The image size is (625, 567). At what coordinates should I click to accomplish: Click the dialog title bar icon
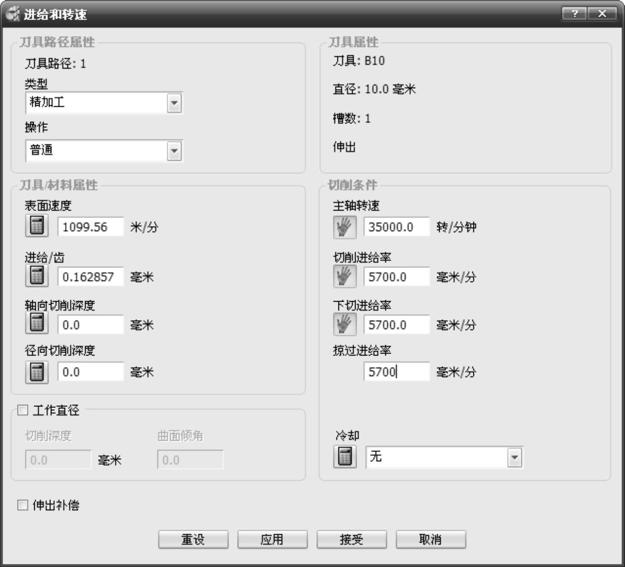point(12,14)
